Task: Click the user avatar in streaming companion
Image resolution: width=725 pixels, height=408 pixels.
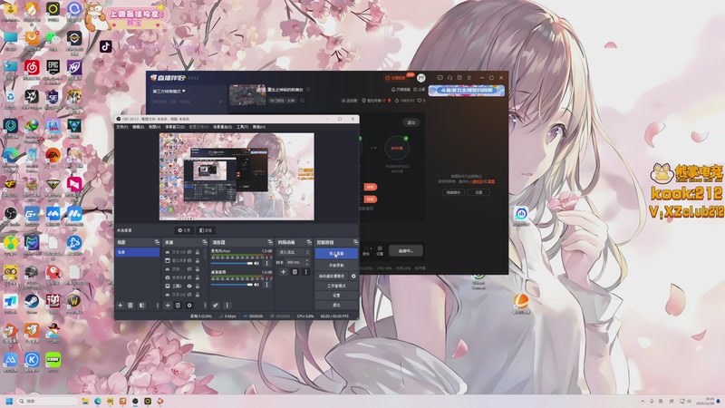Action: pos(420,78)
